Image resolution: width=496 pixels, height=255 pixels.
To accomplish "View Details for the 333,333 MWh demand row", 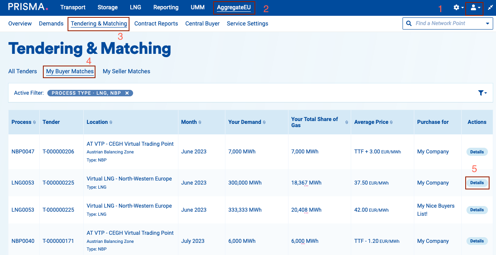I will (x=477, y=210).
